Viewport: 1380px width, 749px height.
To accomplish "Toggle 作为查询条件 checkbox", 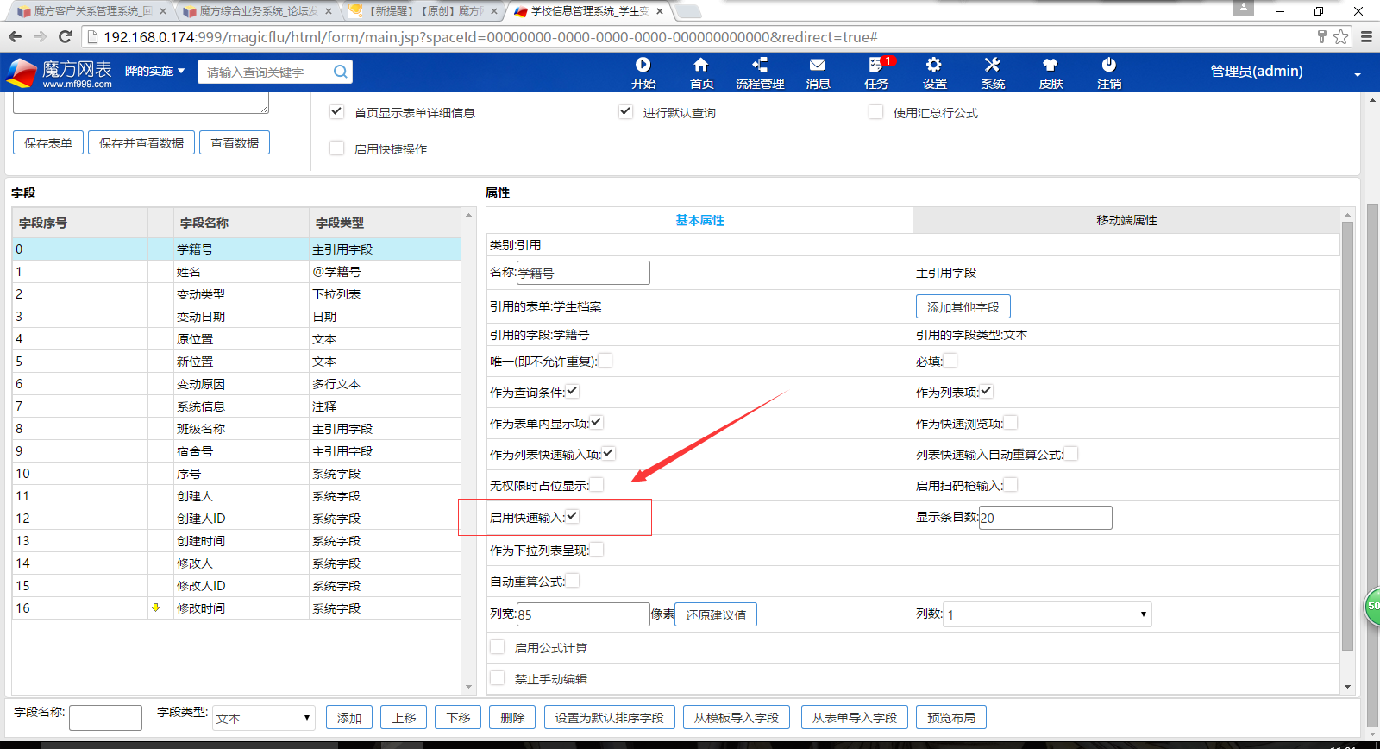I will tap(573, 392).
